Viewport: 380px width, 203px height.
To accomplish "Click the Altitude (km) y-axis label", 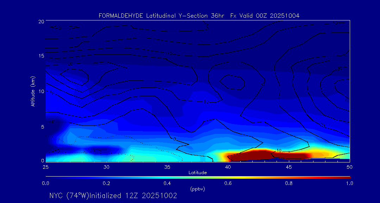I will pyautogui.click(x=33, y=91).
